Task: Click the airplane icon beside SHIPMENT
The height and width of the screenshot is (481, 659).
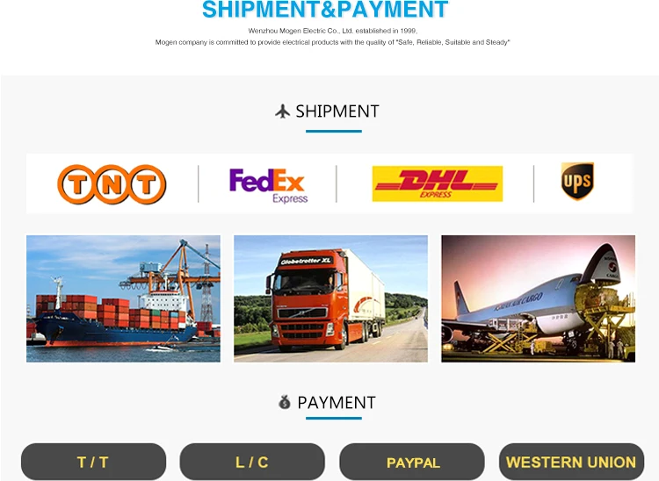Action: click(283, 111)
